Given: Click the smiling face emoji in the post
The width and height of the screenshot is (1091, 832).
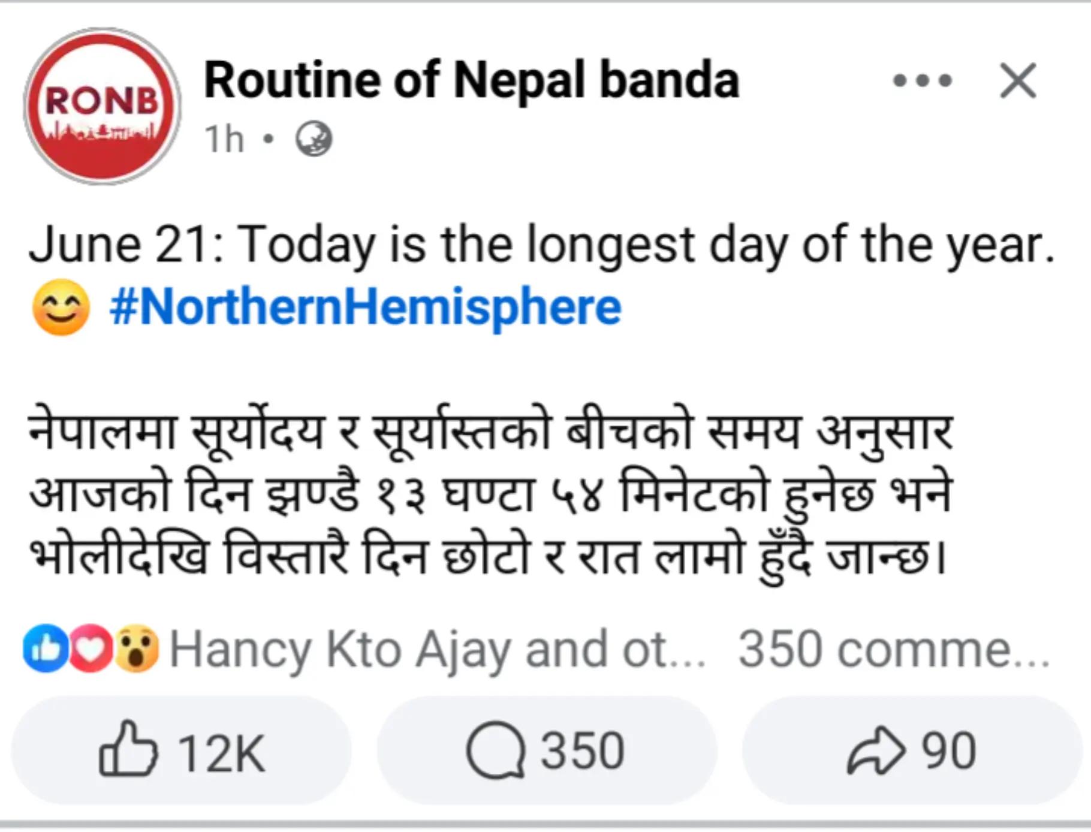Looking at the screenshot, I should click(x=61, y=307).
